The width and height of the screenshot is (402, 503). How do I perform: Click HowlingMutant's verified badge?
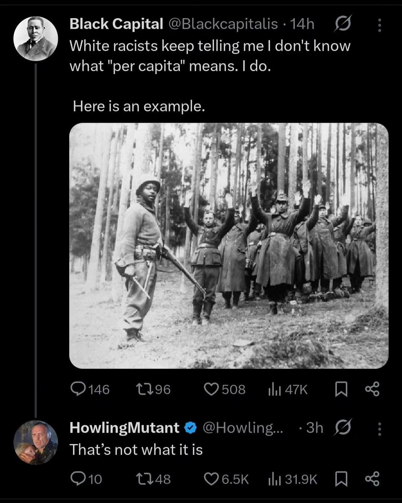[190, 428]
